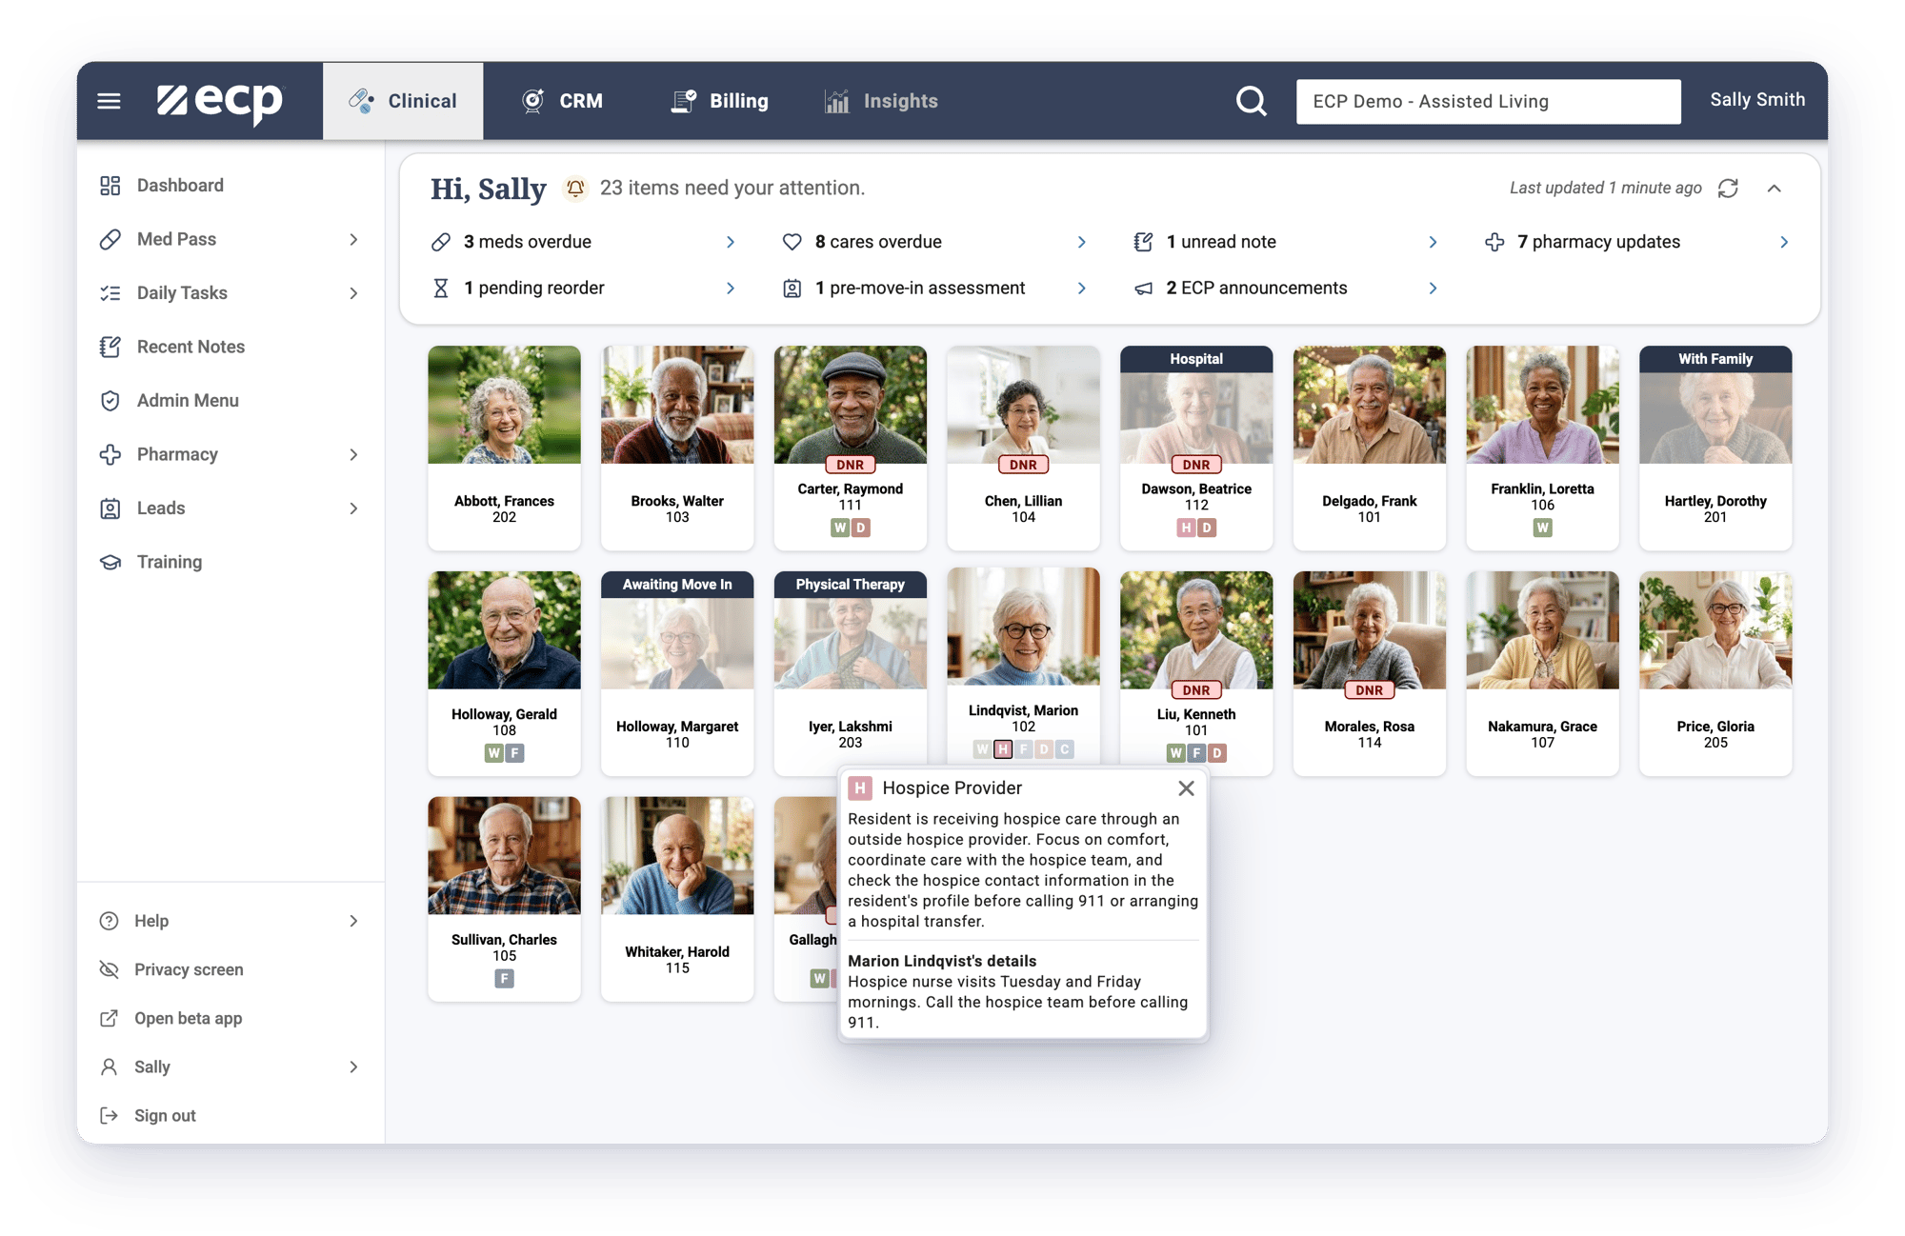1905x1236 pixels.
Task: Refresh the attention items list
Action: coord(1728,189)
